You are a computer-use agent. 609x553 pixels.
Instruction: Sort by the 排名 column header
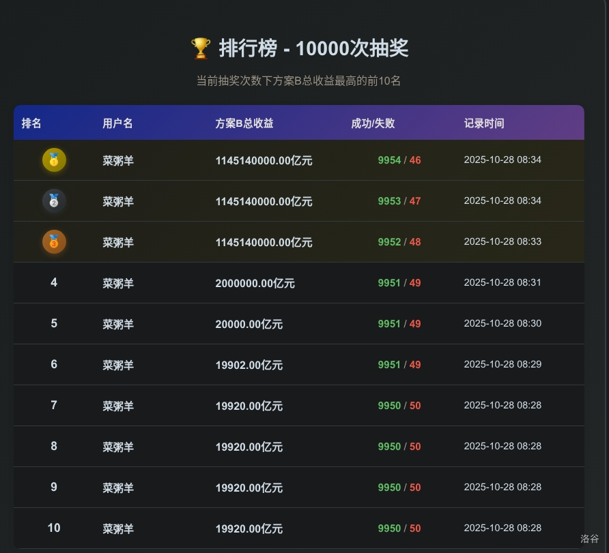coord(31,123)
